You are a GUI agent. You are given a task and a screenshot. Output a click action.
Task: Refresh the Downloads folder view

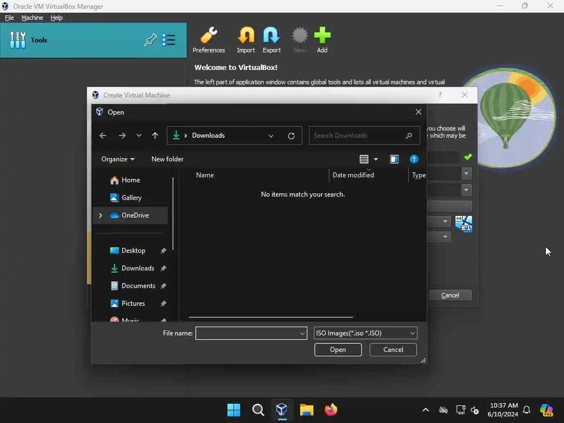pos(291,135)
